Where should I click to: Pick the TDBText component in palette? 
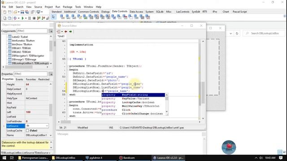coord(68,17)
